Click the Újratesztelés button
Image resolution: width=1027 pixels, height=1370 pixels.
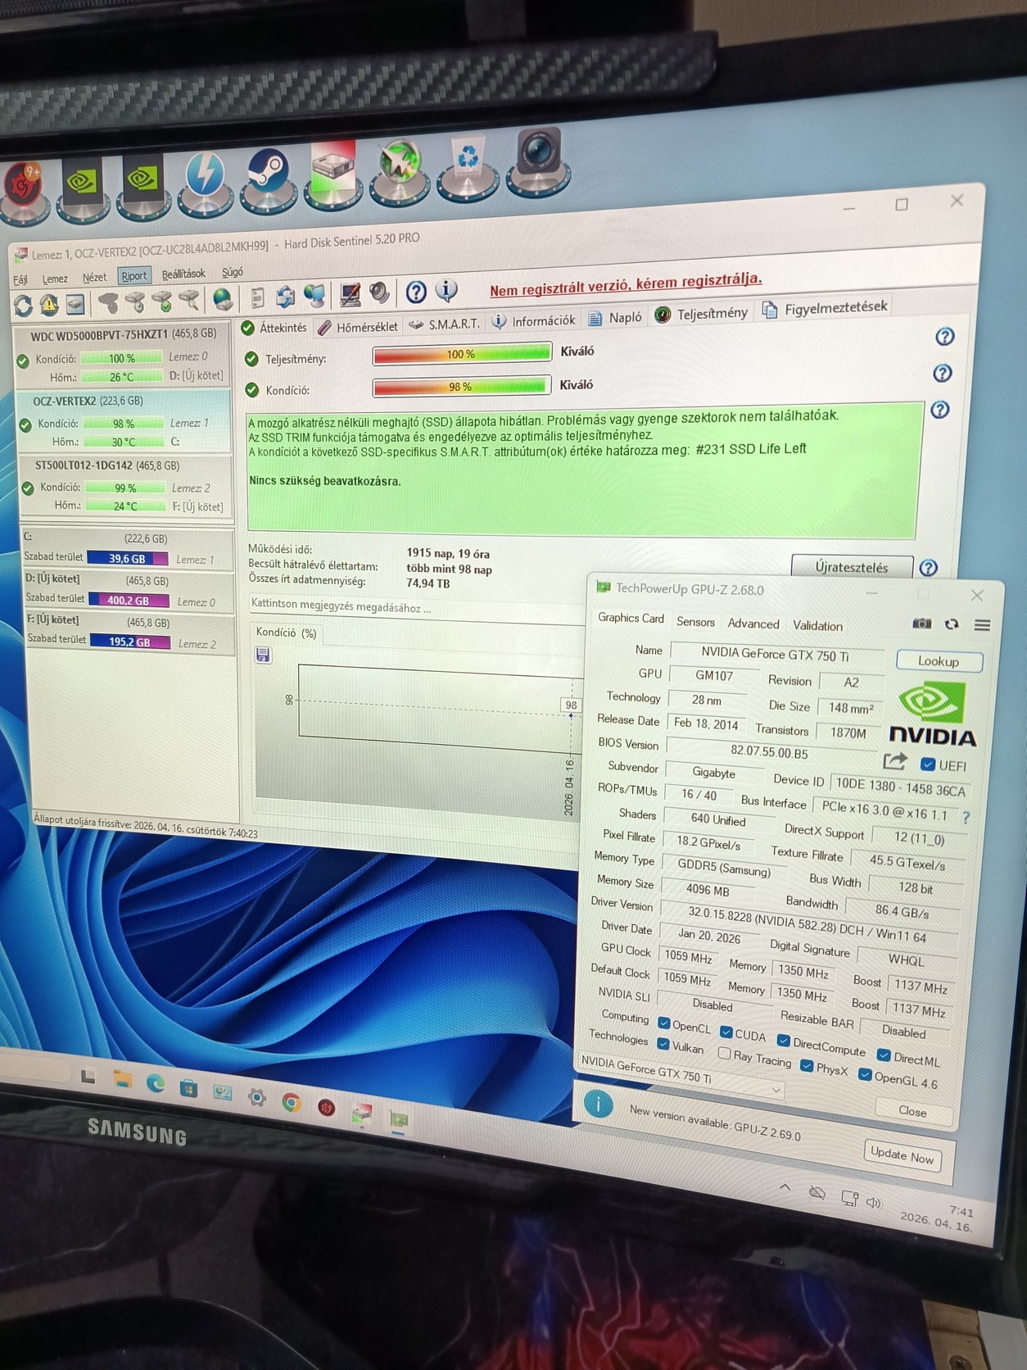pos(852,567)
